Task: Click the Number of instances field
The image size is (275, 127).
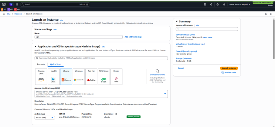Action: click(207, 29)
